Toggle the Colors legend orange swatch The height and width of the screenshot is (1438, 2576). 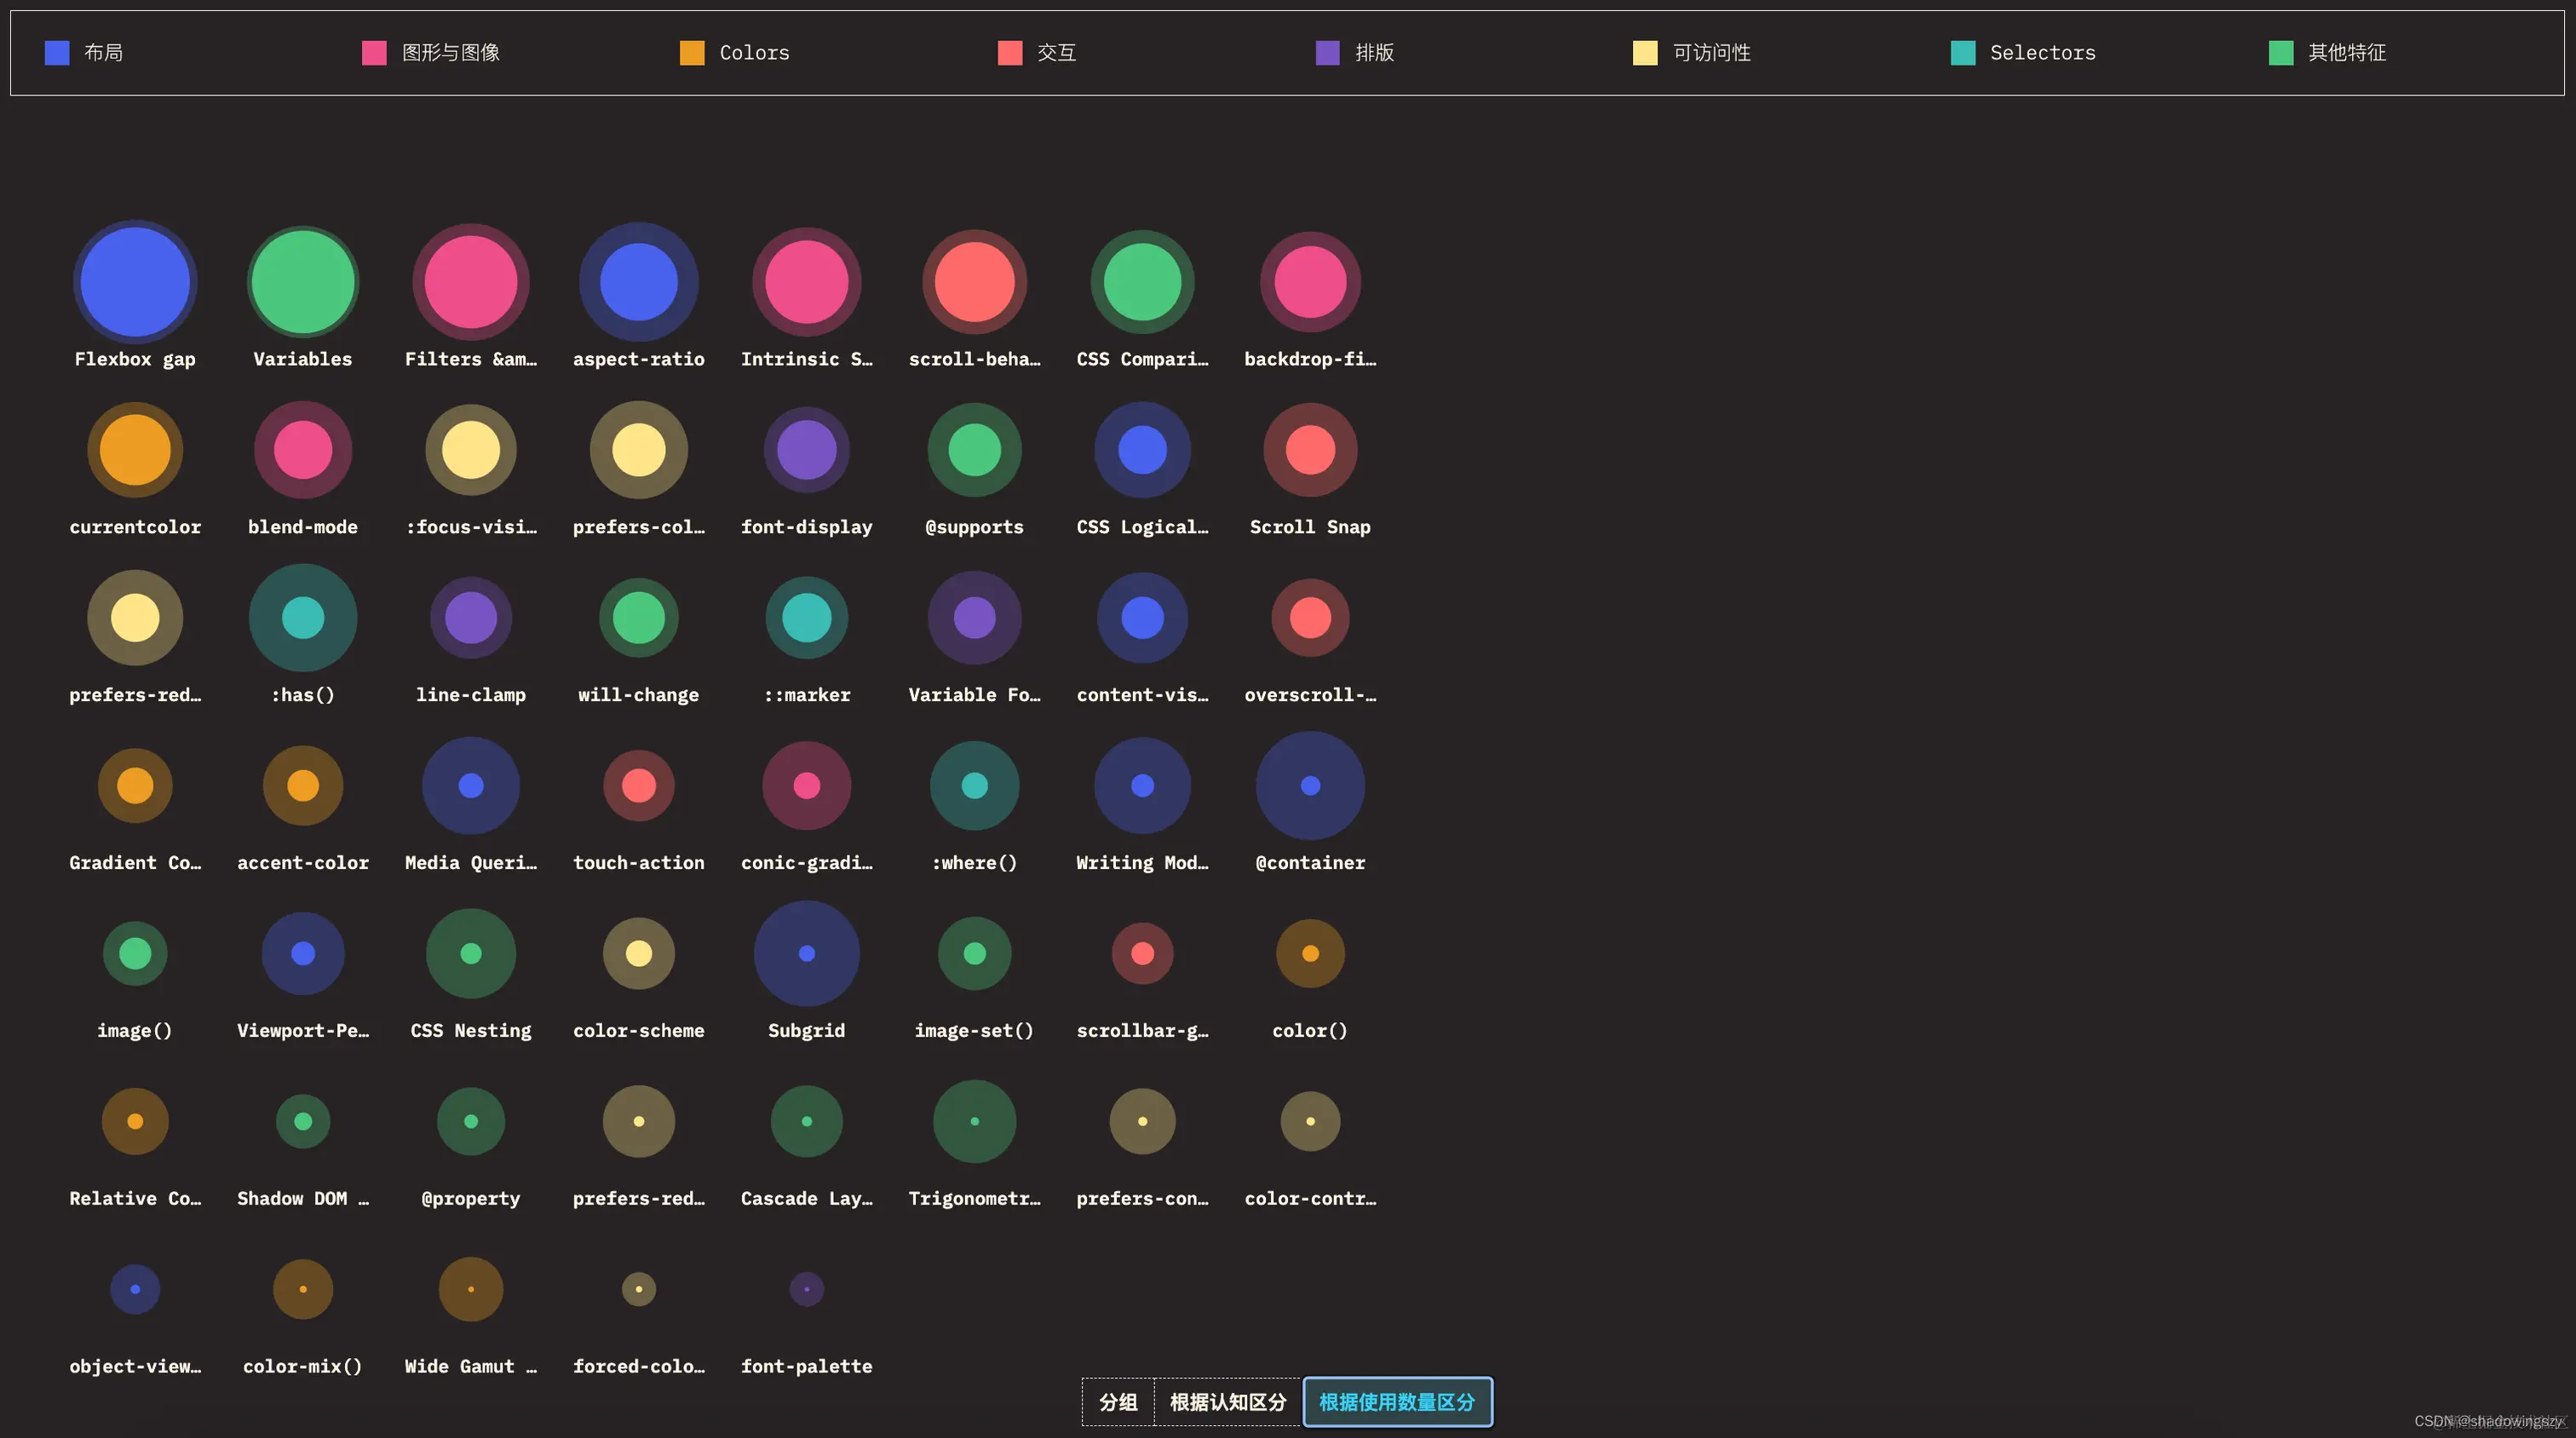pyautogui.click(x=692, y=53)
